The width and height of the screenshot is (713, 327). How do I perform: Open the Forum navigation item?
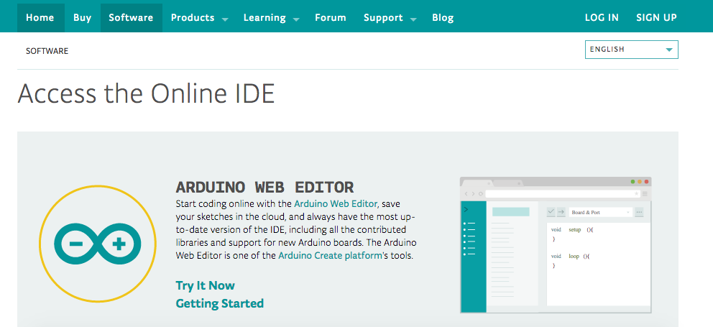330,18
